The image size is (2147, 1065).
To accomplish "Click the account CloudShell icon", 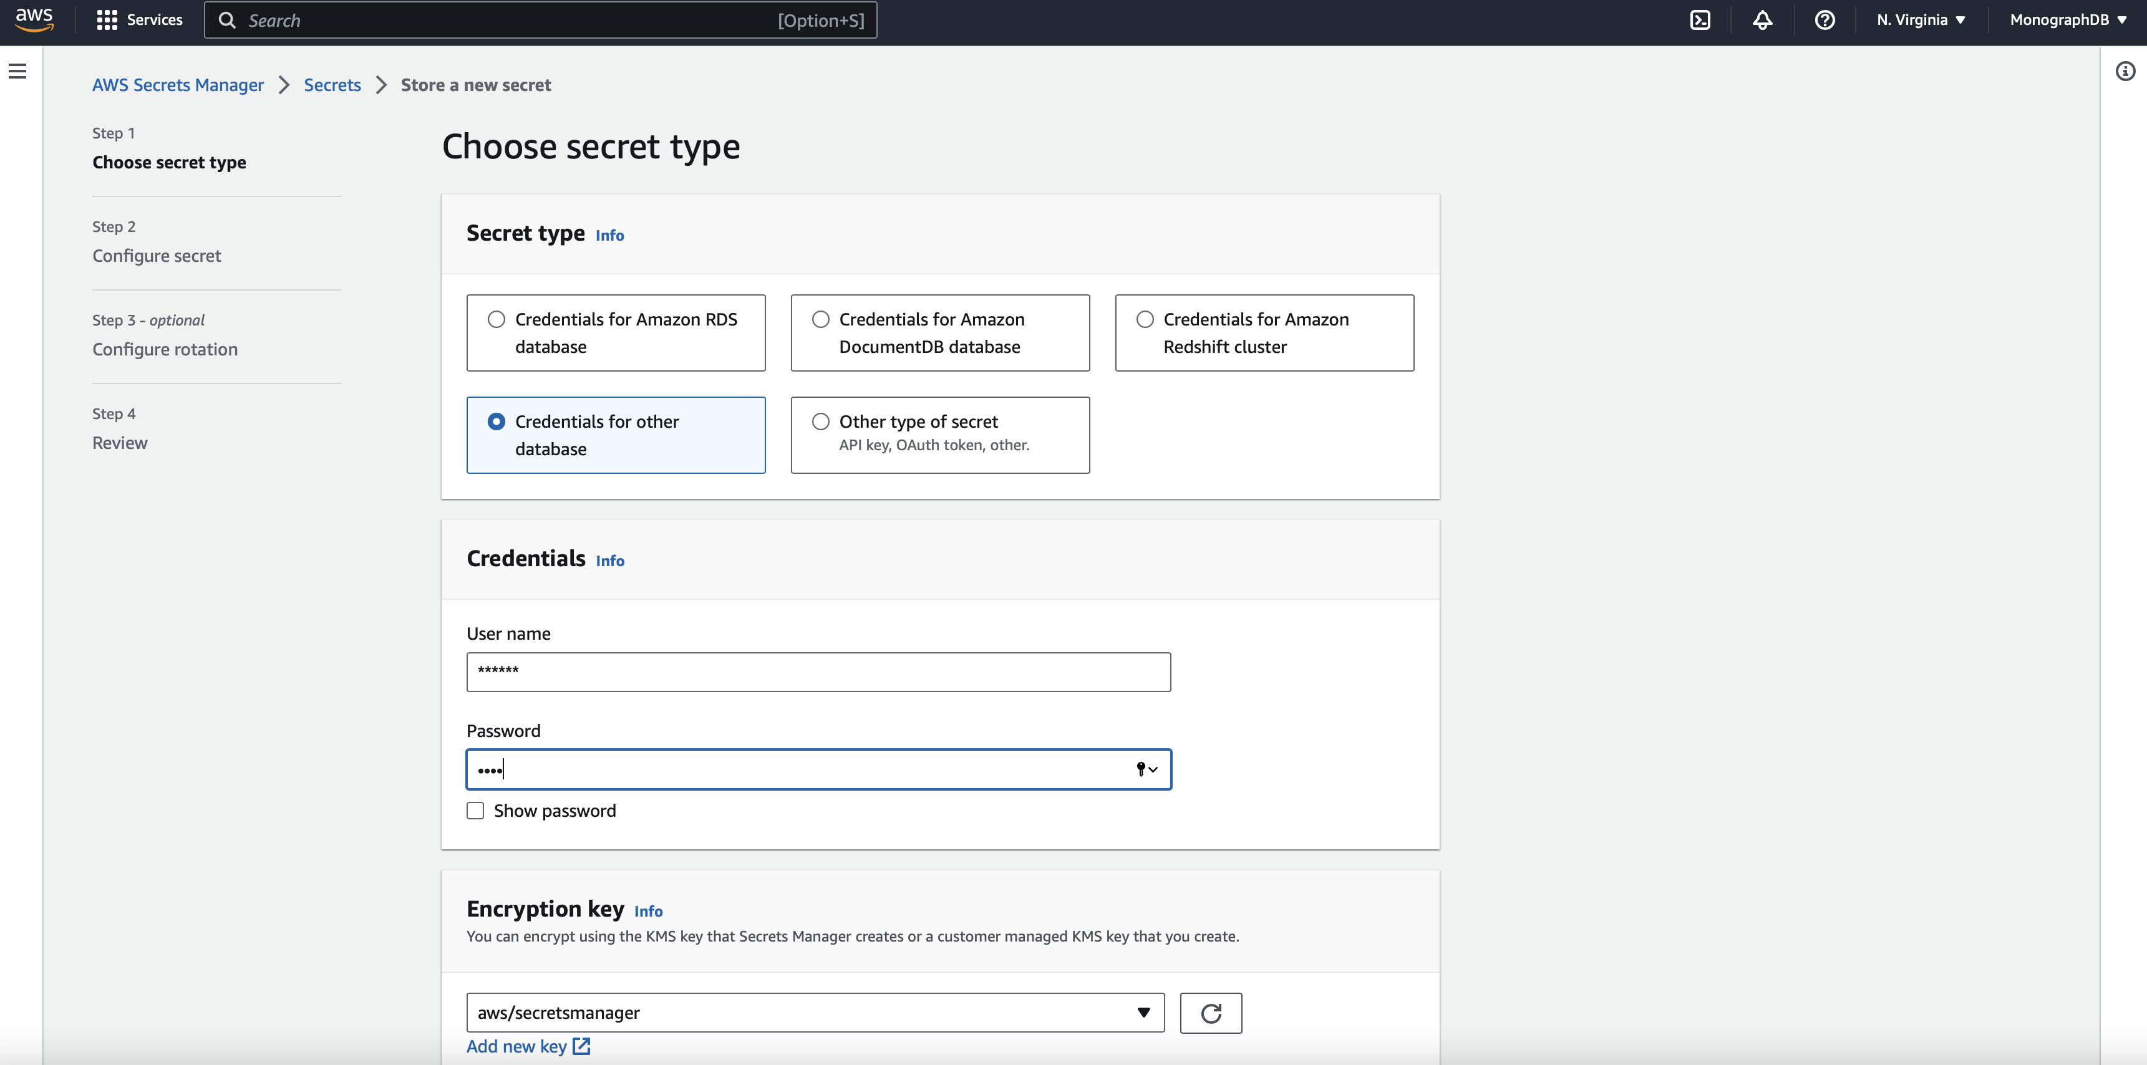I will (x=1702, y=19).
